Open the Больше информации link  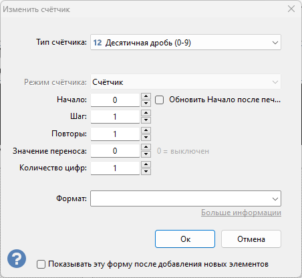coord(241,213)
